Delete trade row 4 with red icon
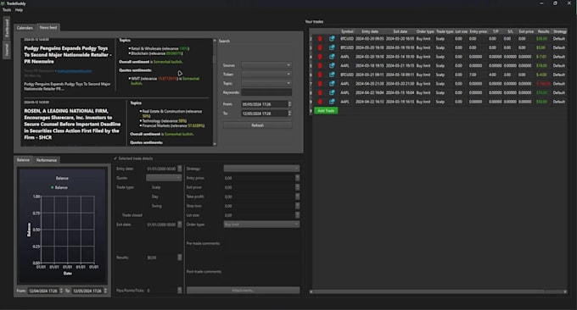The image size is (577, 310). tap(320, 57)
